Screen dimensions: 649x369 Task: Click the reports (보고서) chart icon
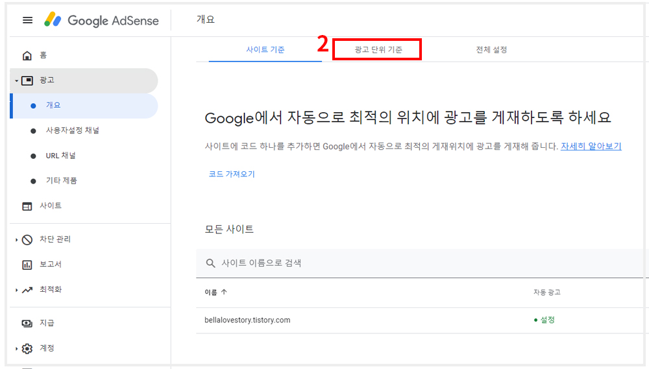click(27, 265)
